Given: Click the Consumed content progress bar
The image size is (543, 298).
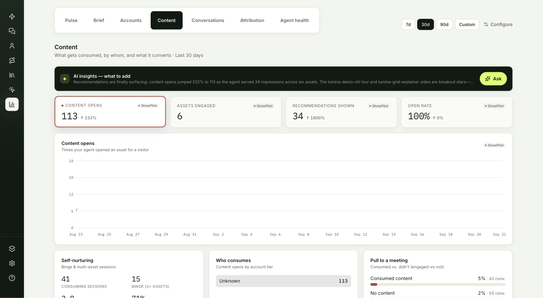Looking at the screenshot, I should 438,284.
